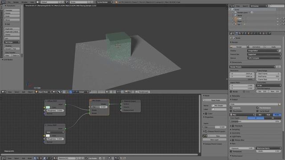Open the File menu
Image resolution: width=285 pixels, height=160 pixels.
coord(9,2)
